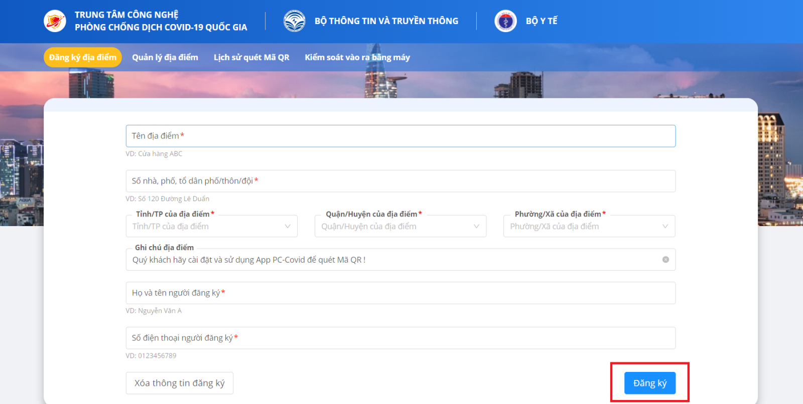Click the Bộ Y tế header text
This screenshot has height=404, width=803.
click(x=542, y=21)
